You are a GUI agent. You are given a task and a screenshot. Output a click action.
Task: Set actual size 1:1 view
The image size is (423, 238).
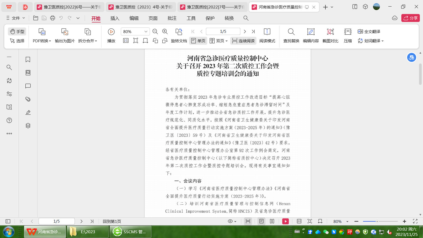[126, 40]
